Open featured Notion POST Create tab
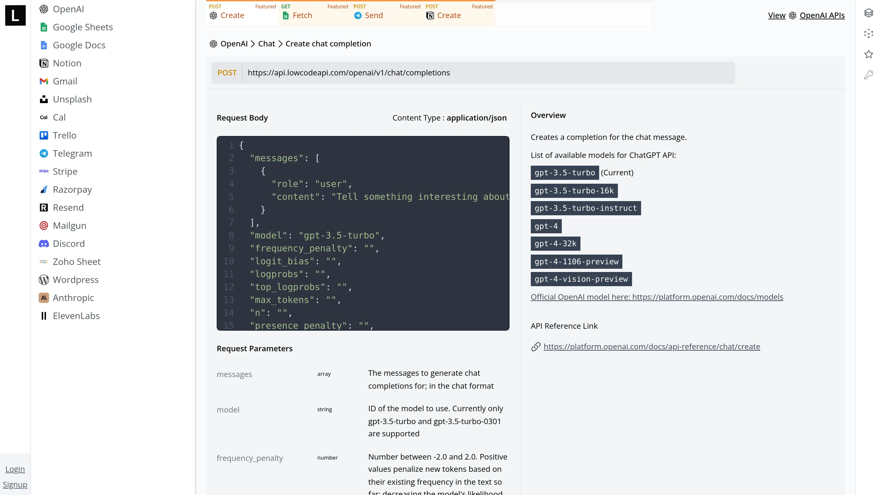881x495 pixels. click(459, 13)
